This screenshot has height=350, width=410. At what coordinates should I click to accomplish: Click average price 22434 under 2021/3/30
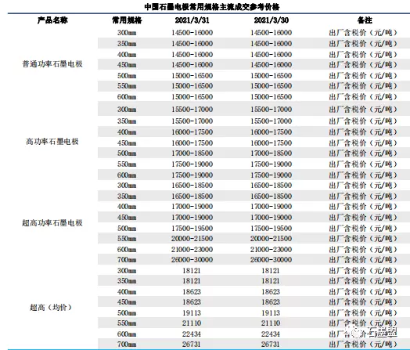(x=271, y=334)
